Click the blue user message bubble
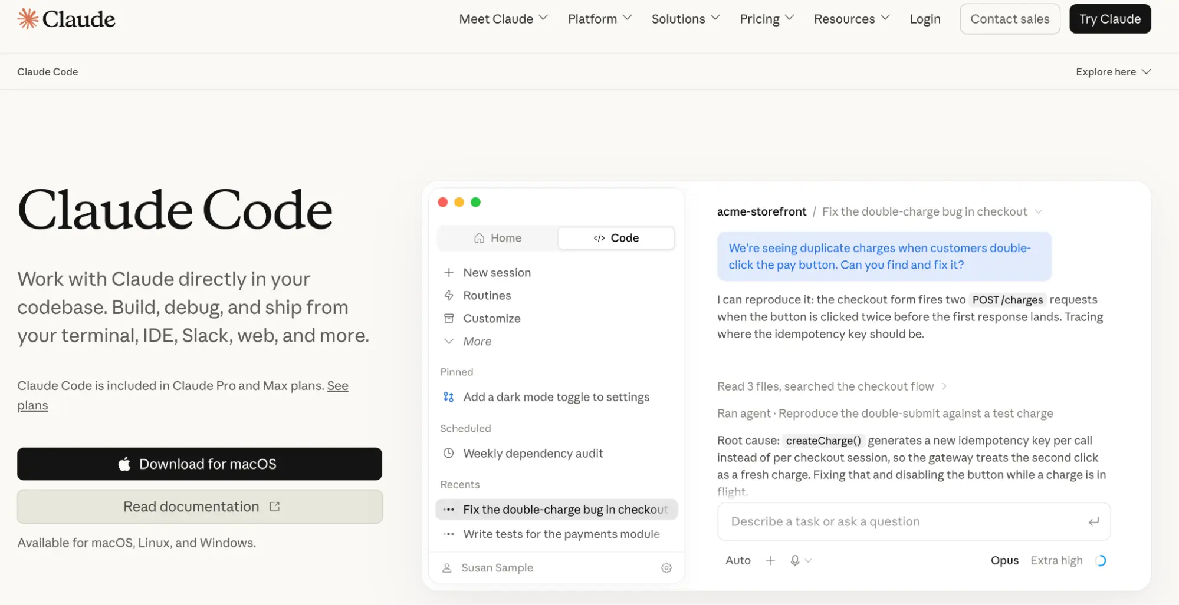Viewport: 1179px width, 605px height. (884, 256)
